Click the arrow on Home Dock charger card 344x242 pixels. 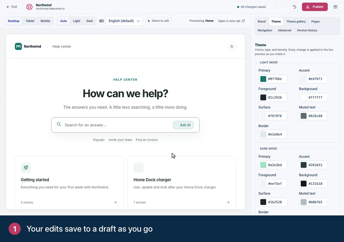[228, 203]
